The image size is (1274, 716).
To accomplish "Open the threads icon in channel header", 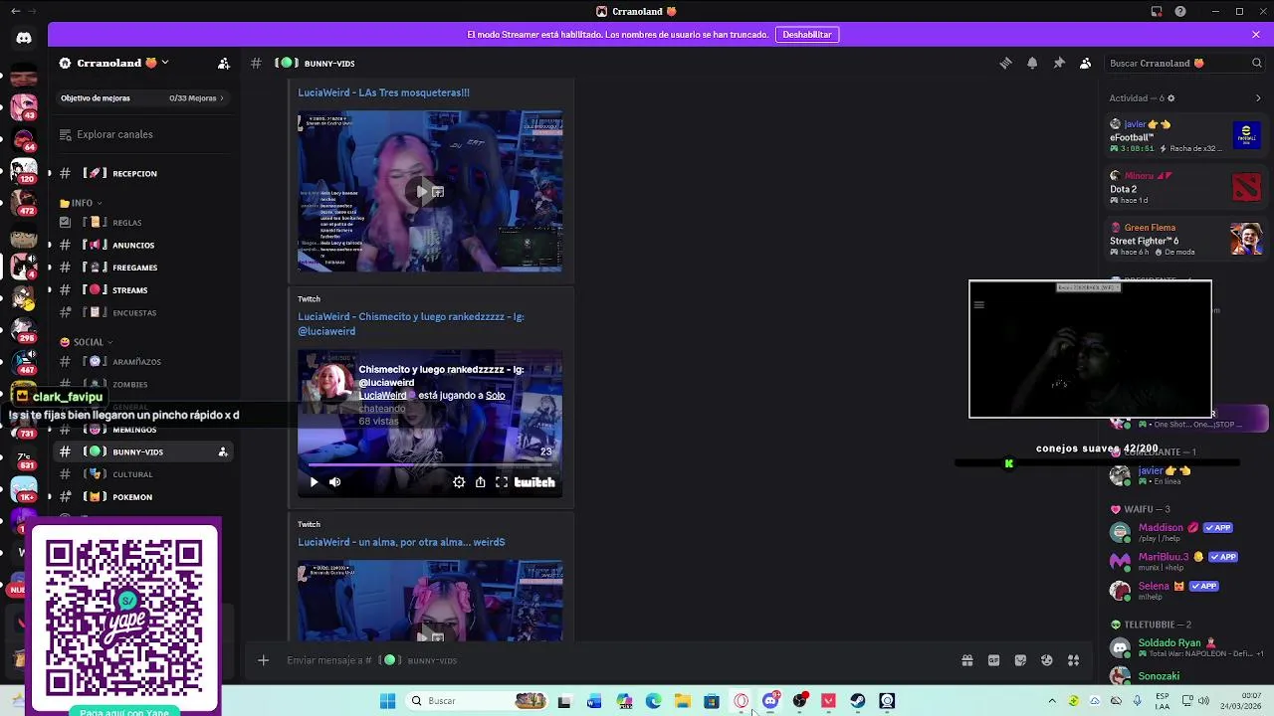I will pyautogui.click(x=1005, y=63).
